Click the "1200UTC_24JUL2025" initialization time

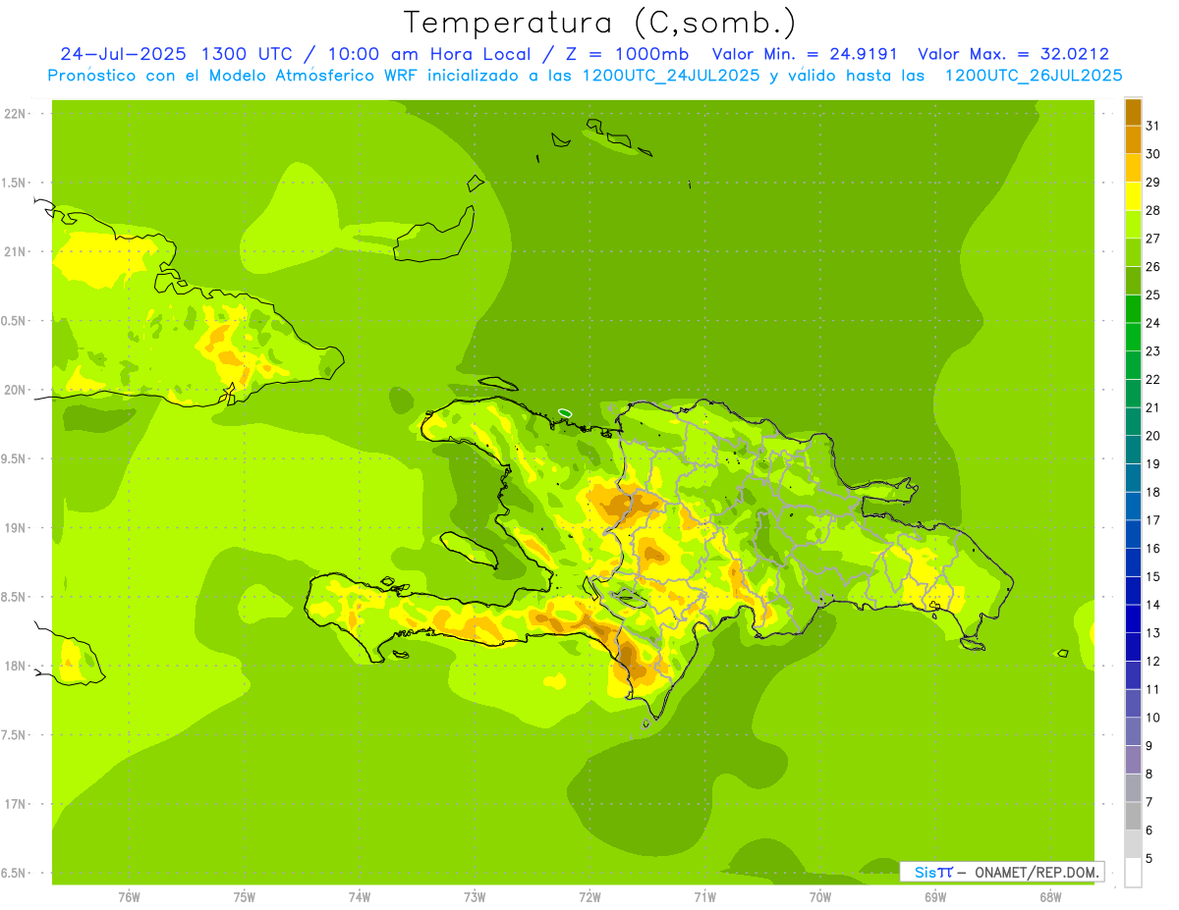671,76
